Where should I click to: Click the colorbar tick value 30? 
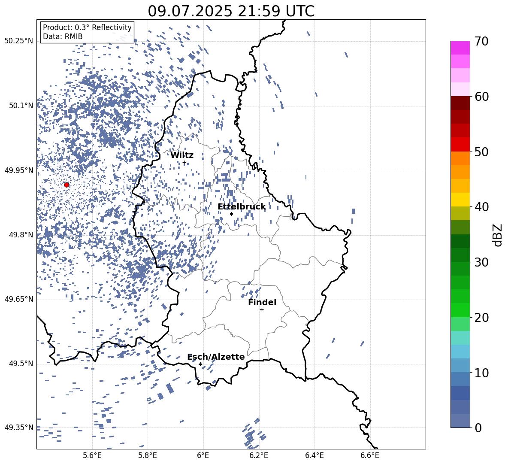[481, 262]
